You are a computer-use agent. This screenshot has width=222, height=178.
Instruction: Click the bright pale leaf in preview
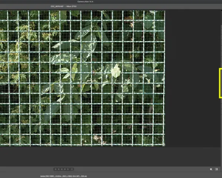[116, 71]
